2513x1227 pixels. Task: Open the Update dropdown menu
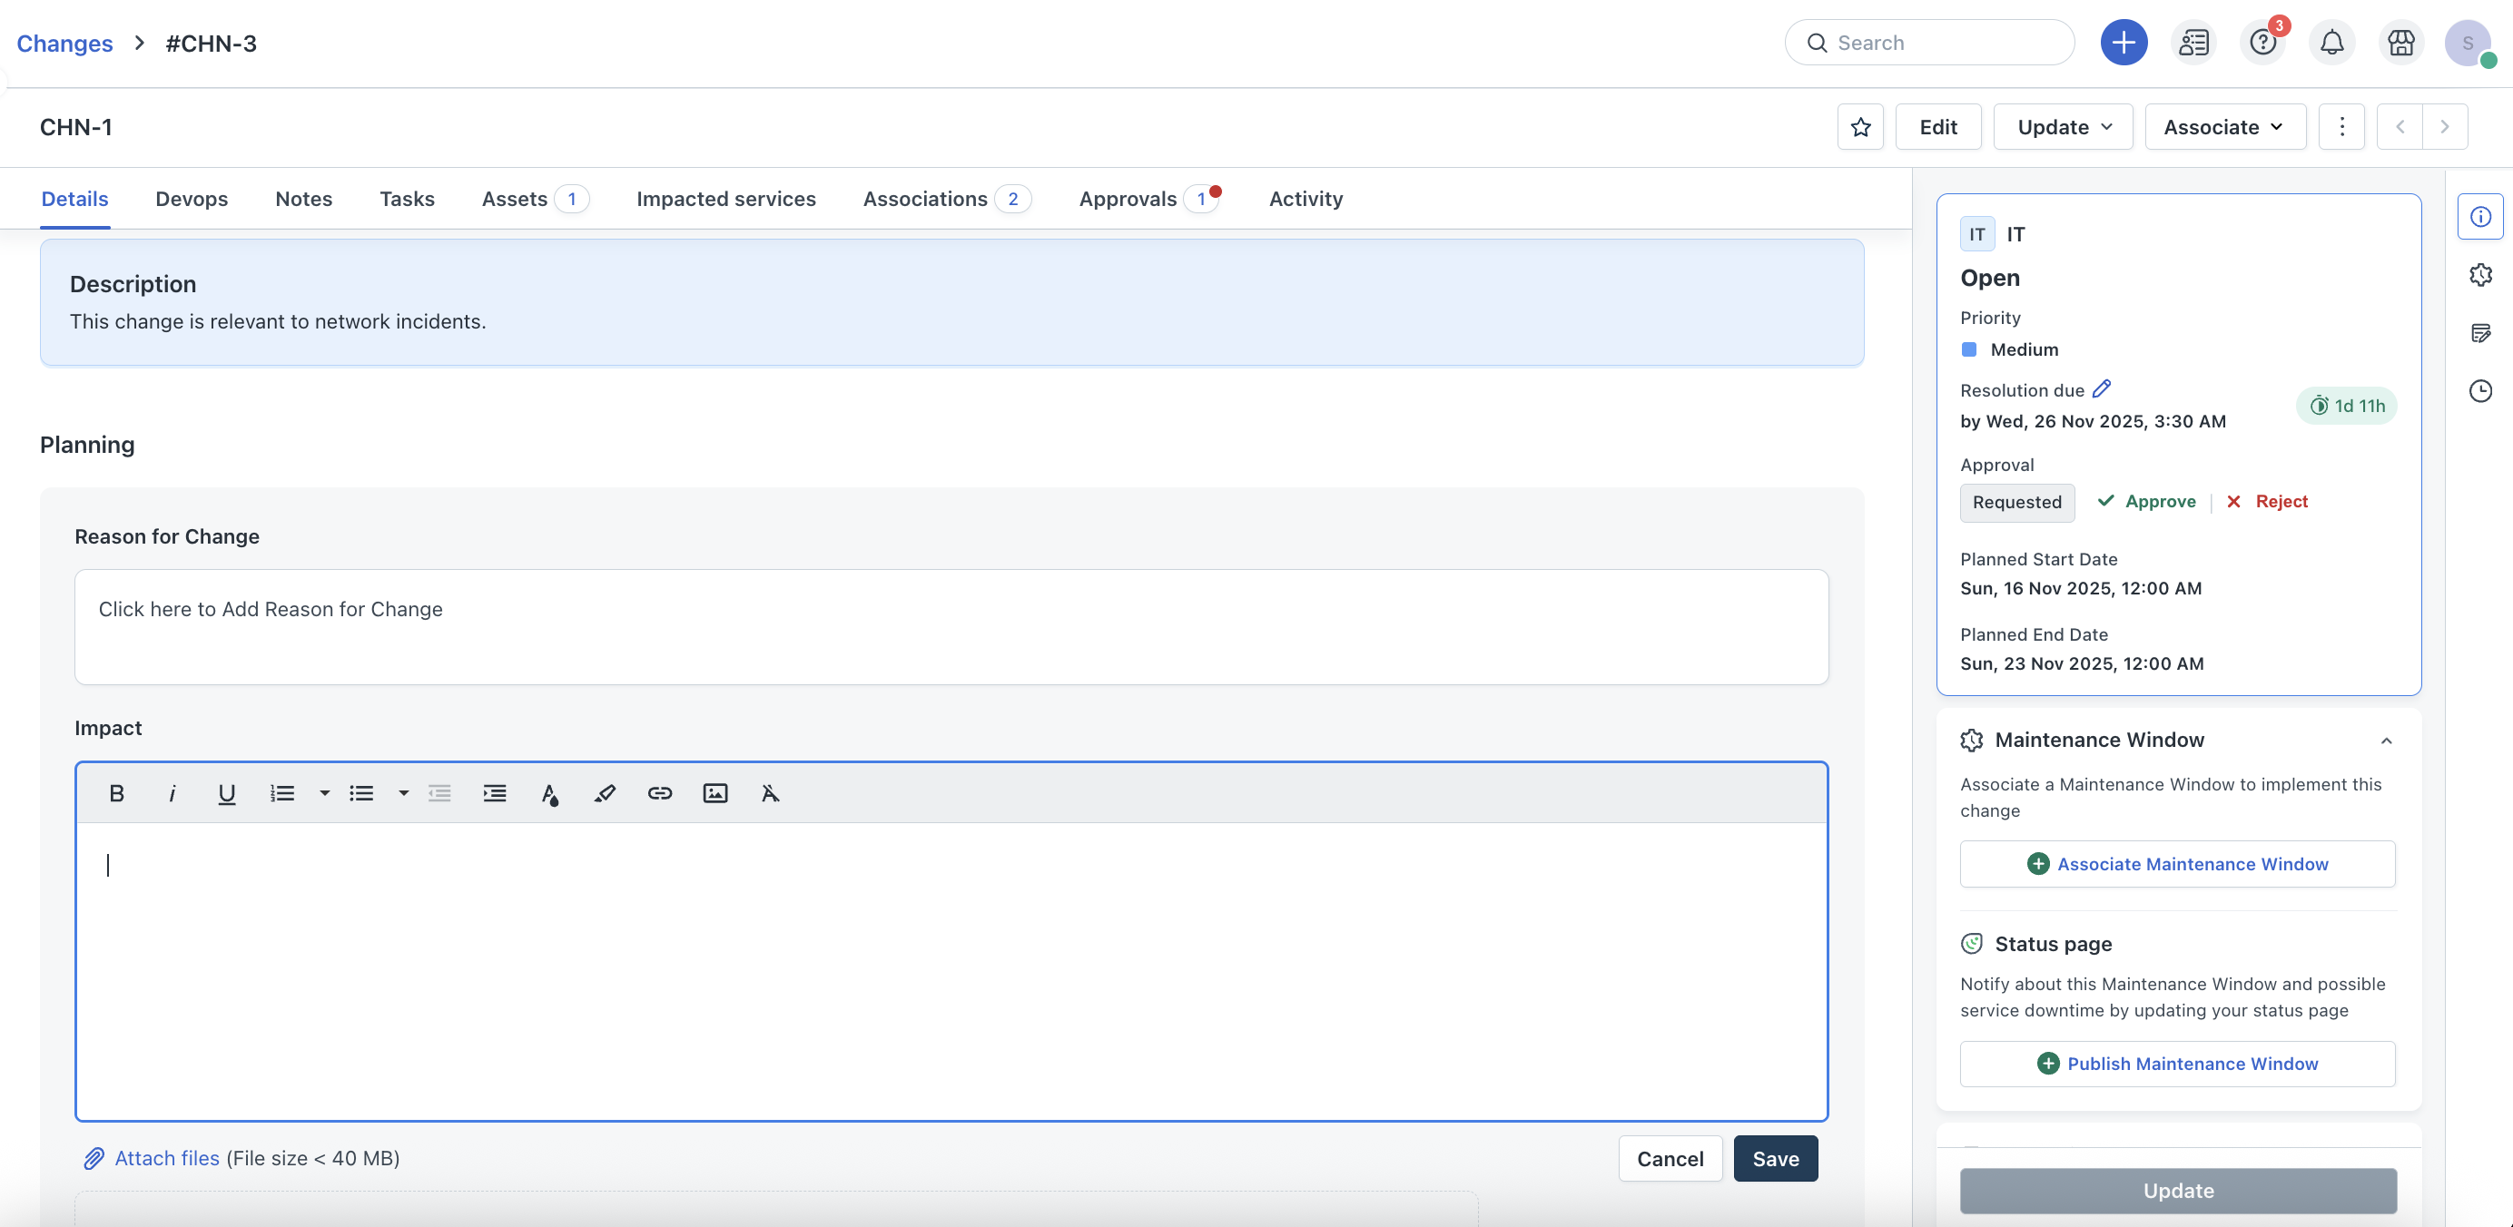pos(2063,127)
